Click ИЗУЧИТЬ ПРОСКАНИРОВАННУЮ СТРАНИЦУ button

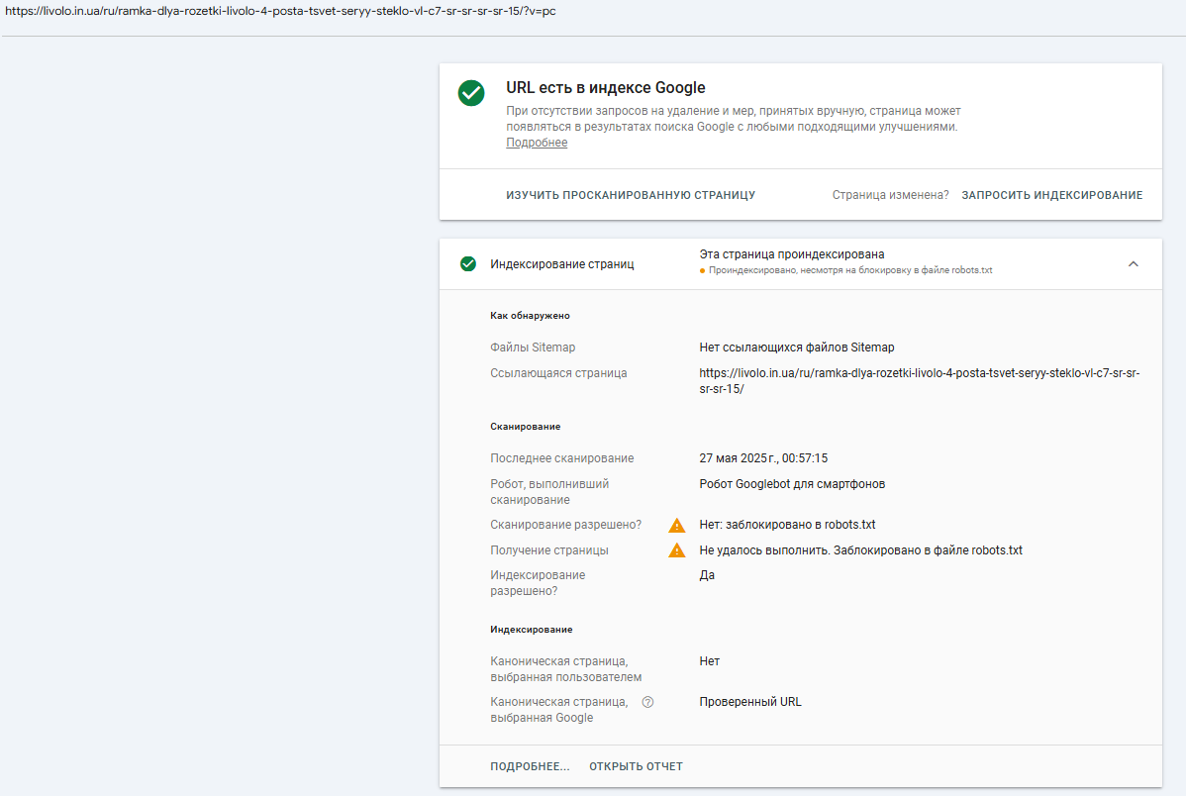tap(631, 195)
